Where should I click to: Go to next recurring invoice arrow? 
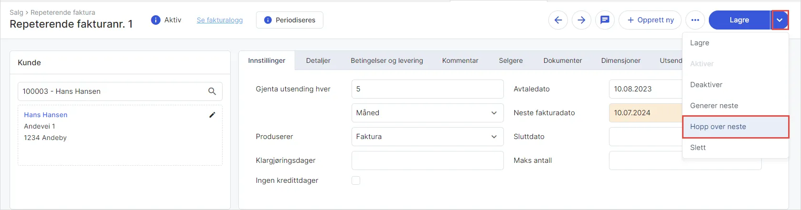coord(581,20)
